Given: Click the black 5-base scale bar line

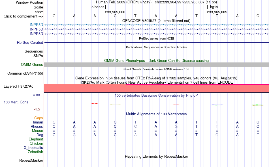Looking at the screenshot, I should tap(157, 7).
